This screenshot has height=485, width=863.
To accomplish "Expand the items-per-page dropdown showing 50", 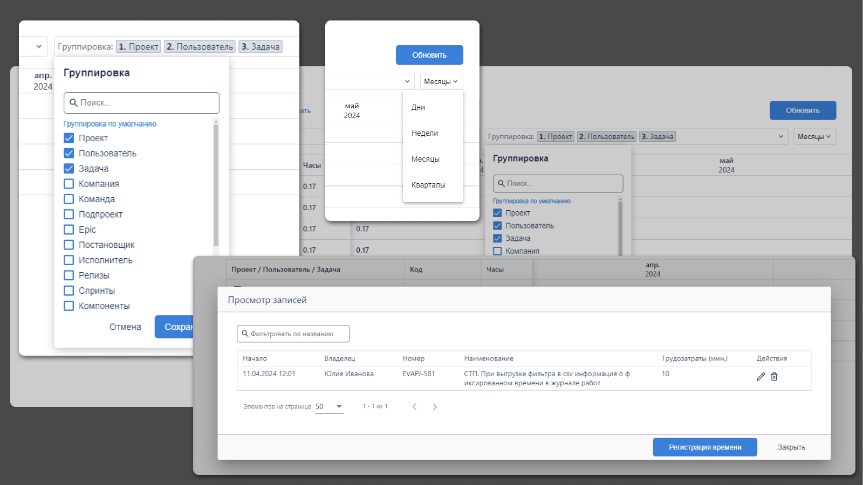I will [x=339, y=407].
